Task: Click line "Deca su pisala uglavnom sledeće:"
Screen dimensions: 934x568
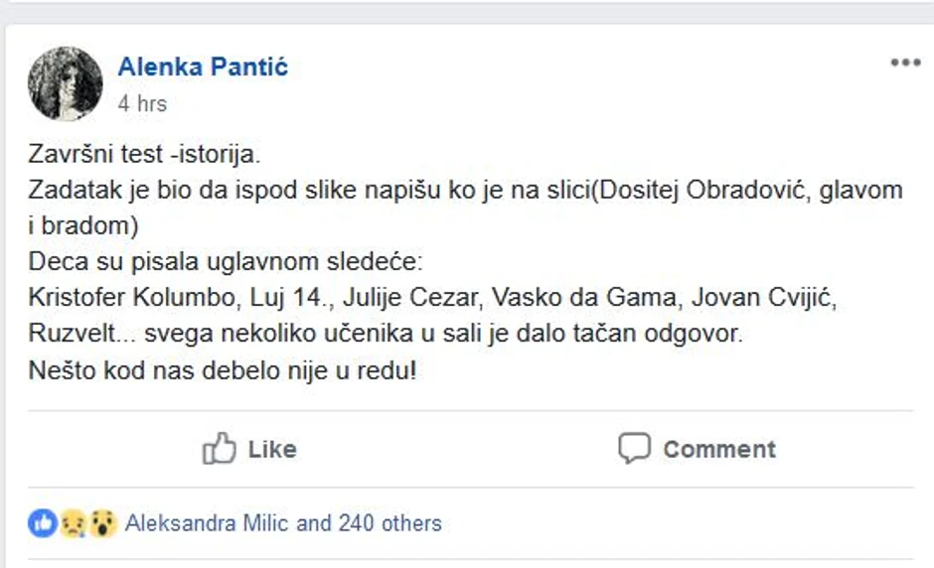Action: (x=226, y=263)
